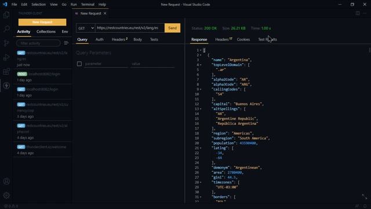Open the Go menu
371x209 pixels.
click(x=64, y=4)
